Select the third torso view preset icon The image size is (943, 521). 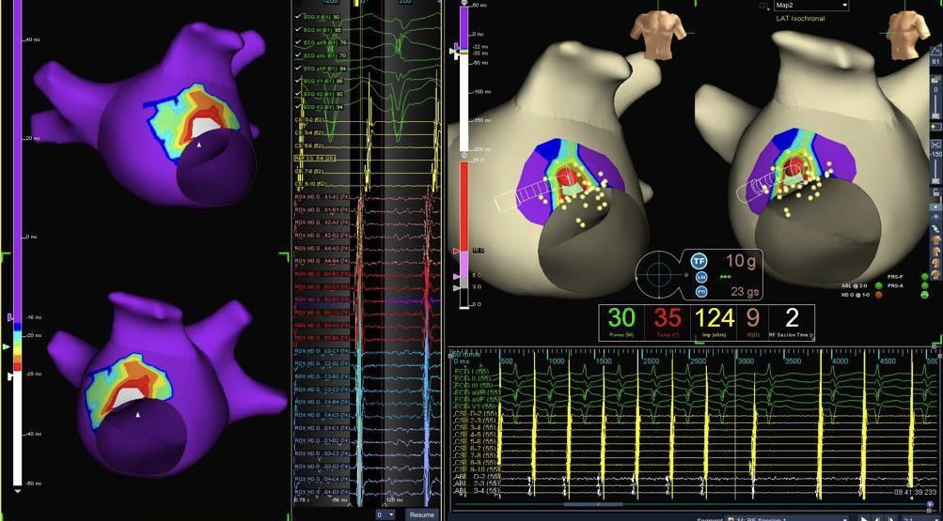pos(935,264)
